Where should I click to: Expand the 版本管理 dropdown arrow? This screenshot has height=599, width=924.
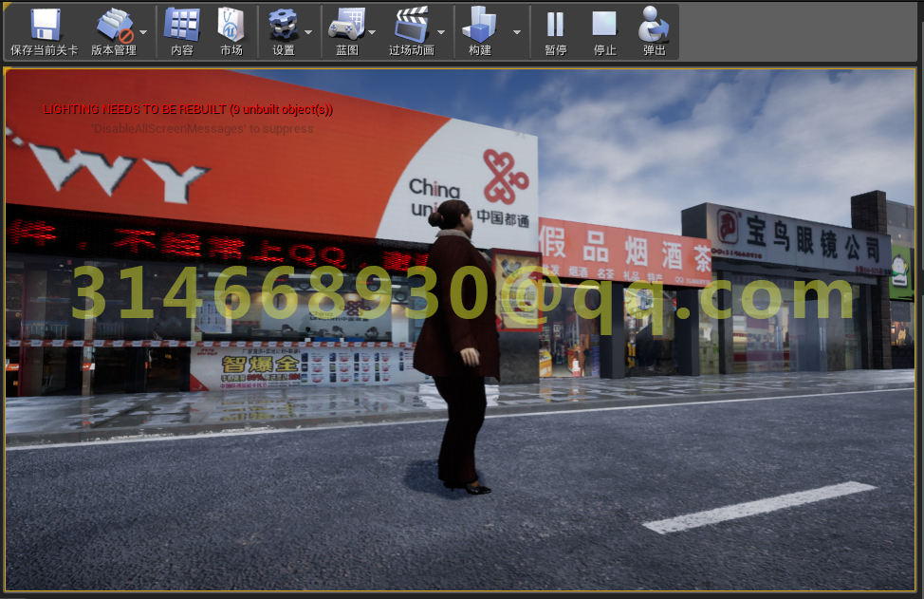pos(144,32)
